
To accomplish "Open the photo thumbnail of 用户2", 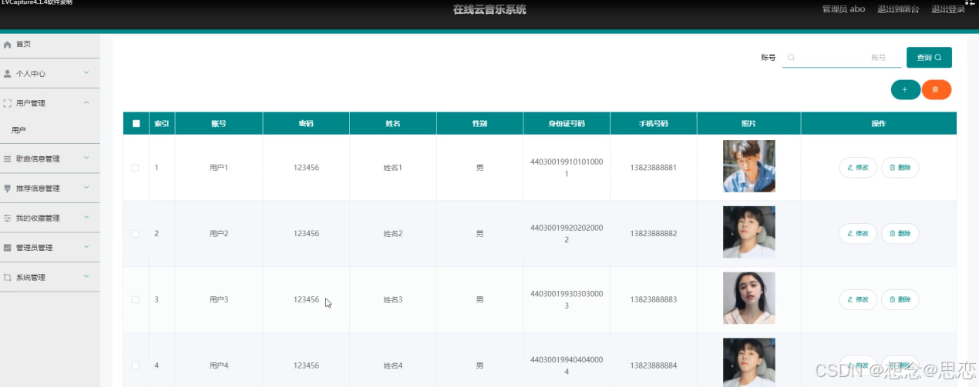I will tap(749, 232).
